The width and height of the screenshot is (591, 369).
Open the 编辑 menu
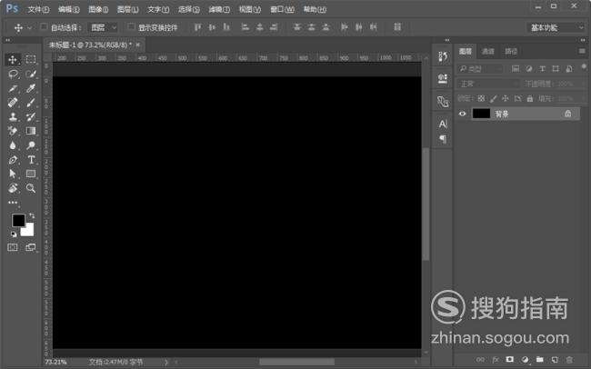[68, 9]
